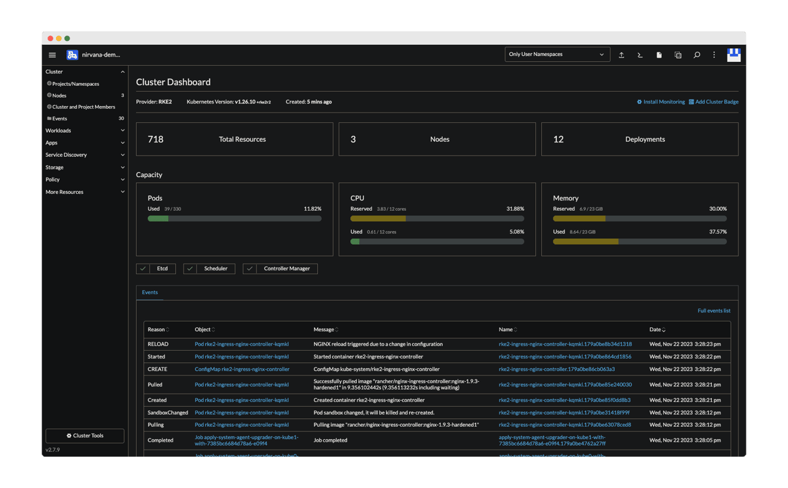788x488 pixels.
Task: Expand the More Resources section
Action: coord(122,192)
